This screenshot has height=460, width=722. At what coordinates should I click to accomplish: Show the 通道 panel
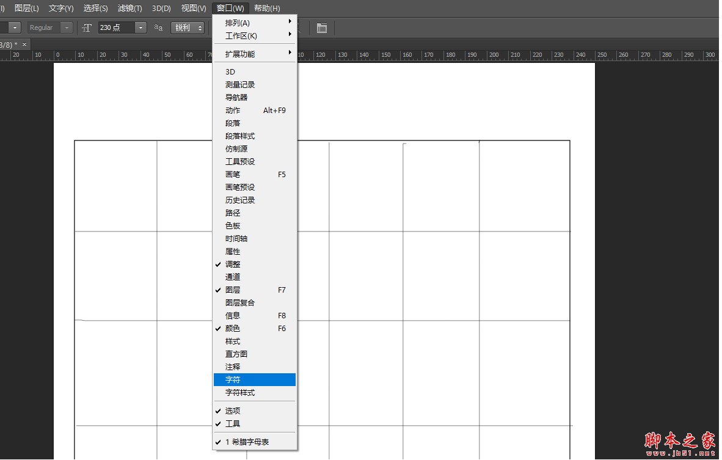(255, 277)
